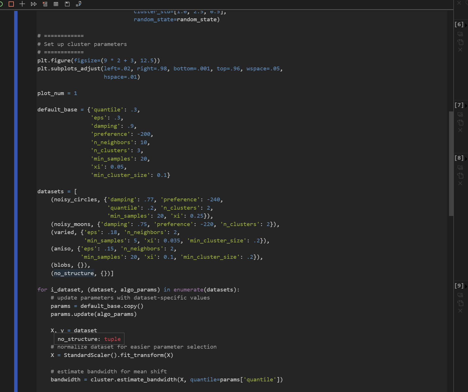Viewport: 468px width, 392px height.
Task: Run cell [7] with its run triangle
Action: pos(467,106)
